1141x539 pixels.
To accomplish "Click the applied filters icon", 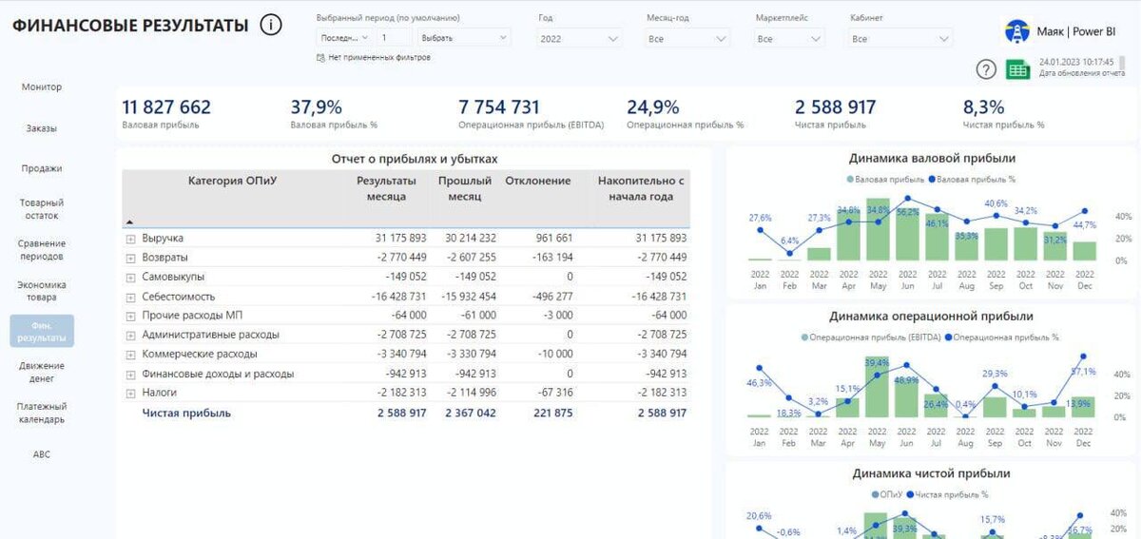I will tap(320, 57).
